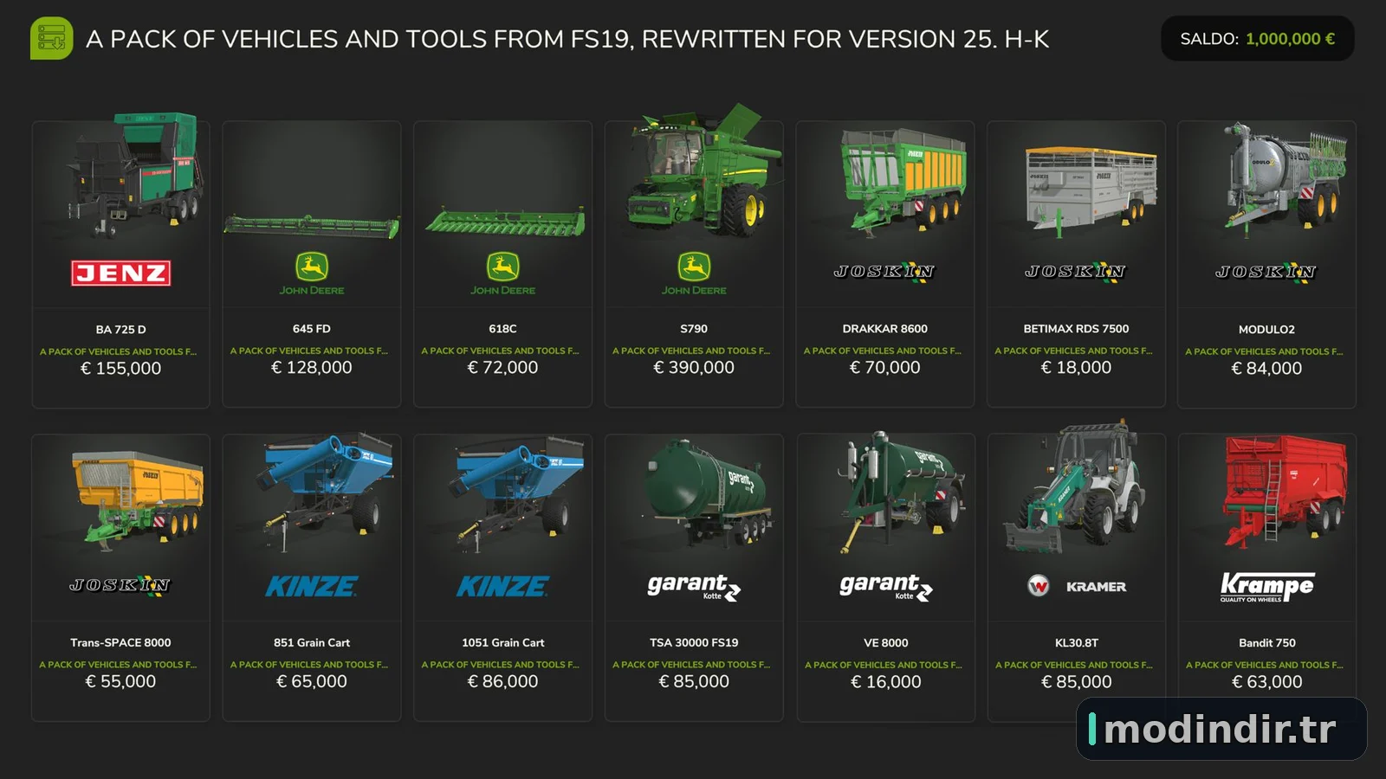Click the "TSA 30000 FS19" item name
The image size is (1386, 779).
point(694,642)
